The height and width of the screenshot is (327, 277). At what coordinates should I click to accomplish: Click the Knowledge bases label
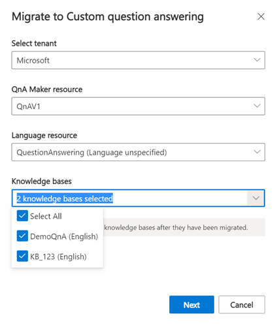(42, 181)
